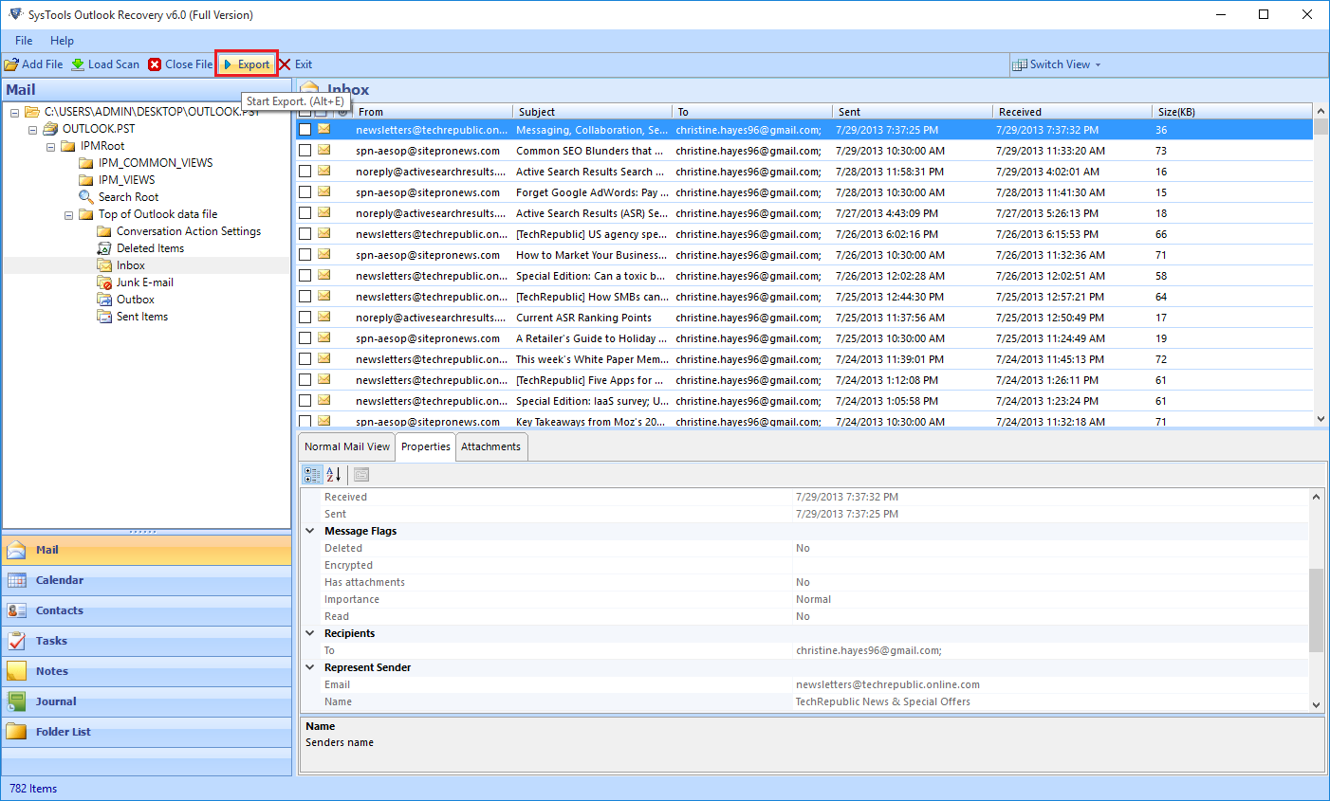
Task: Select Deleted Items folder icon
Action: coord(104,248)
